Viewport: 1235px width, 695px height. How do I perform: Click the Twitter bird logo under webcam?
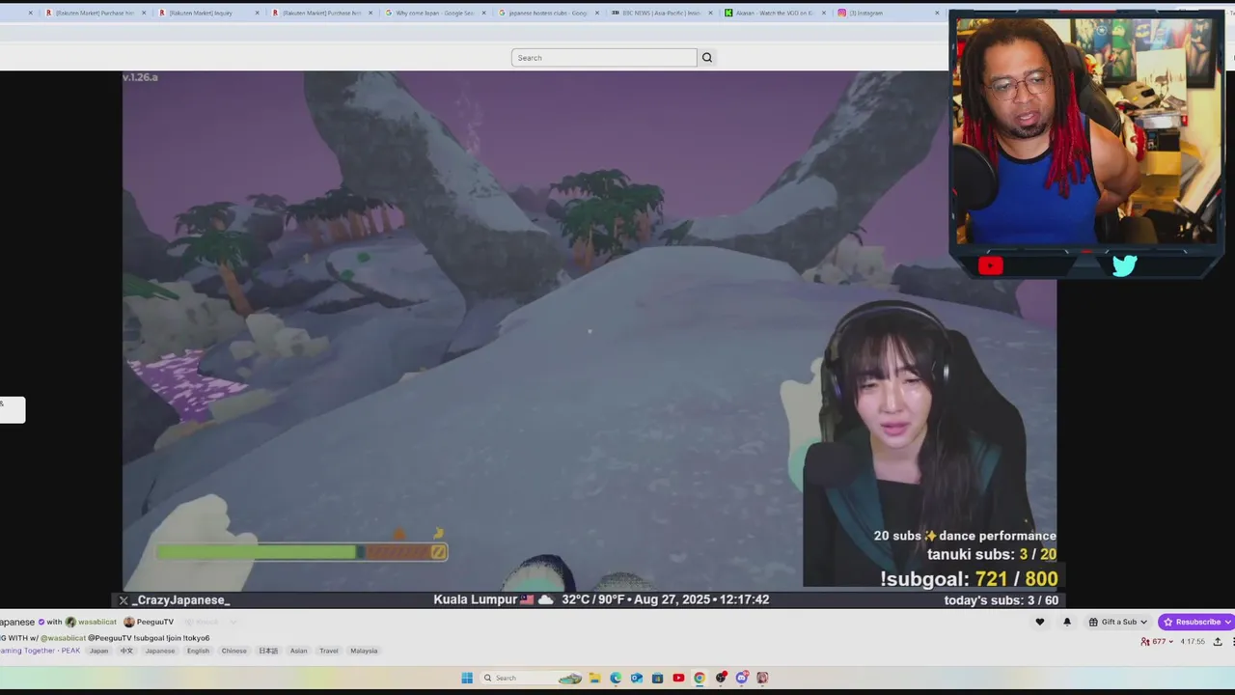[x=1124, y=265]
